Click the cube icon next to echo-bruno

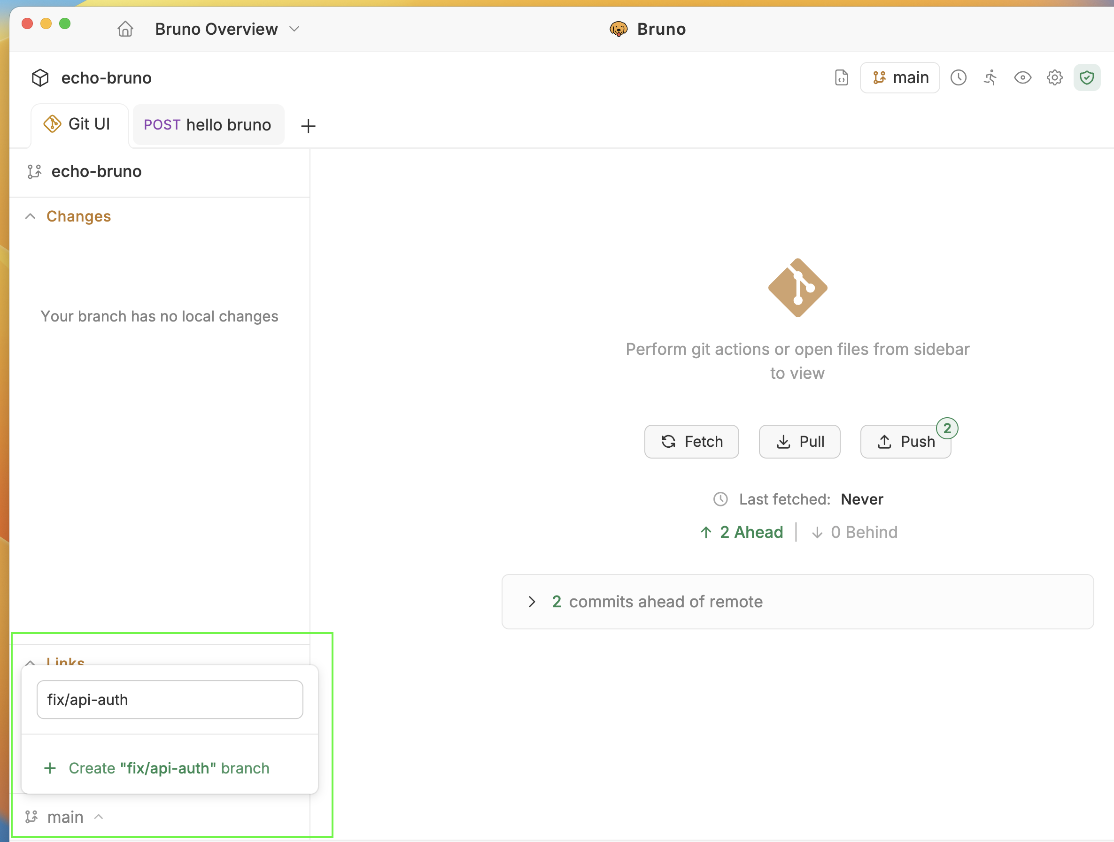click(39, 77)
